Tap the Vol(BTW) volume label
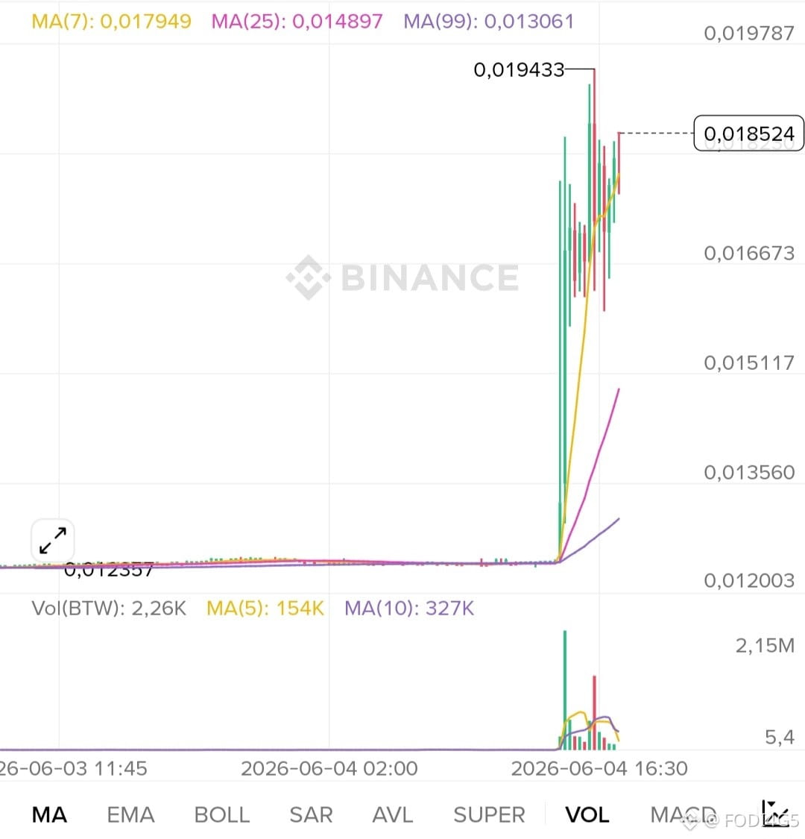805x839 pixels. [109, 609]
